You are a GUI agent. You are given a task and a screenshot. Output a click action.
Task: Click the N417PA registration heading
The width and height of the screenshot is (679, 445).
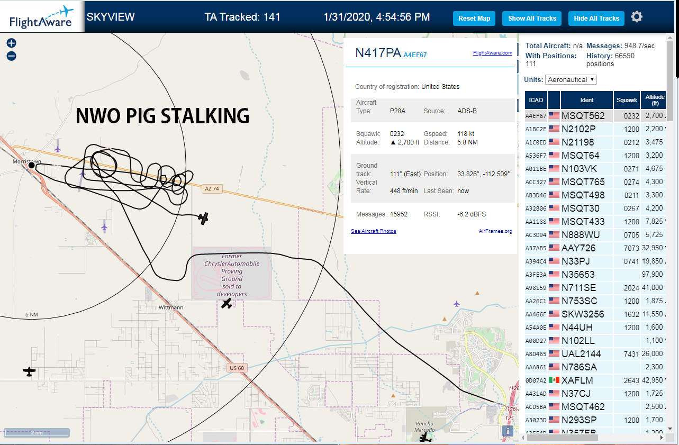click(x=378, y=53)
